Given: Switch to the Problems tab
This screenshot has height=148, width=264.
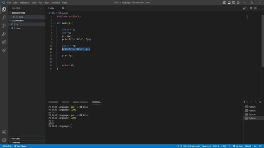Looking at the screenshot, I should (x=53, y=102).
